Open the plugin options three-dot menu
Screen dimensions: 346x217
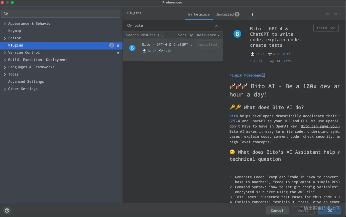pos(252,14)
